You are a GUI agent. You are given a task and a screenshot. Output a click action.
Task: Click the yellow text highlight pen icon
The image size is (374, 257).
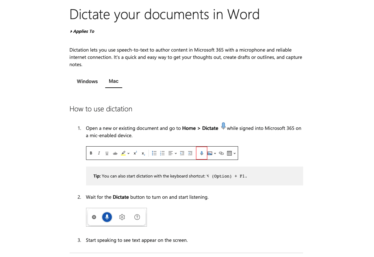pos(123,153)
